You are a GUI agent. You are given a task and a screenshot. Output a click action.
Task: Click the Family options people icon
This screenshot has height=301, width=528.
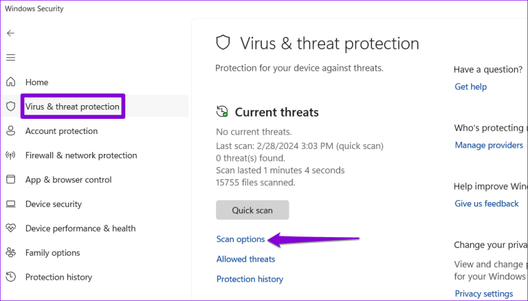[11, 252]
